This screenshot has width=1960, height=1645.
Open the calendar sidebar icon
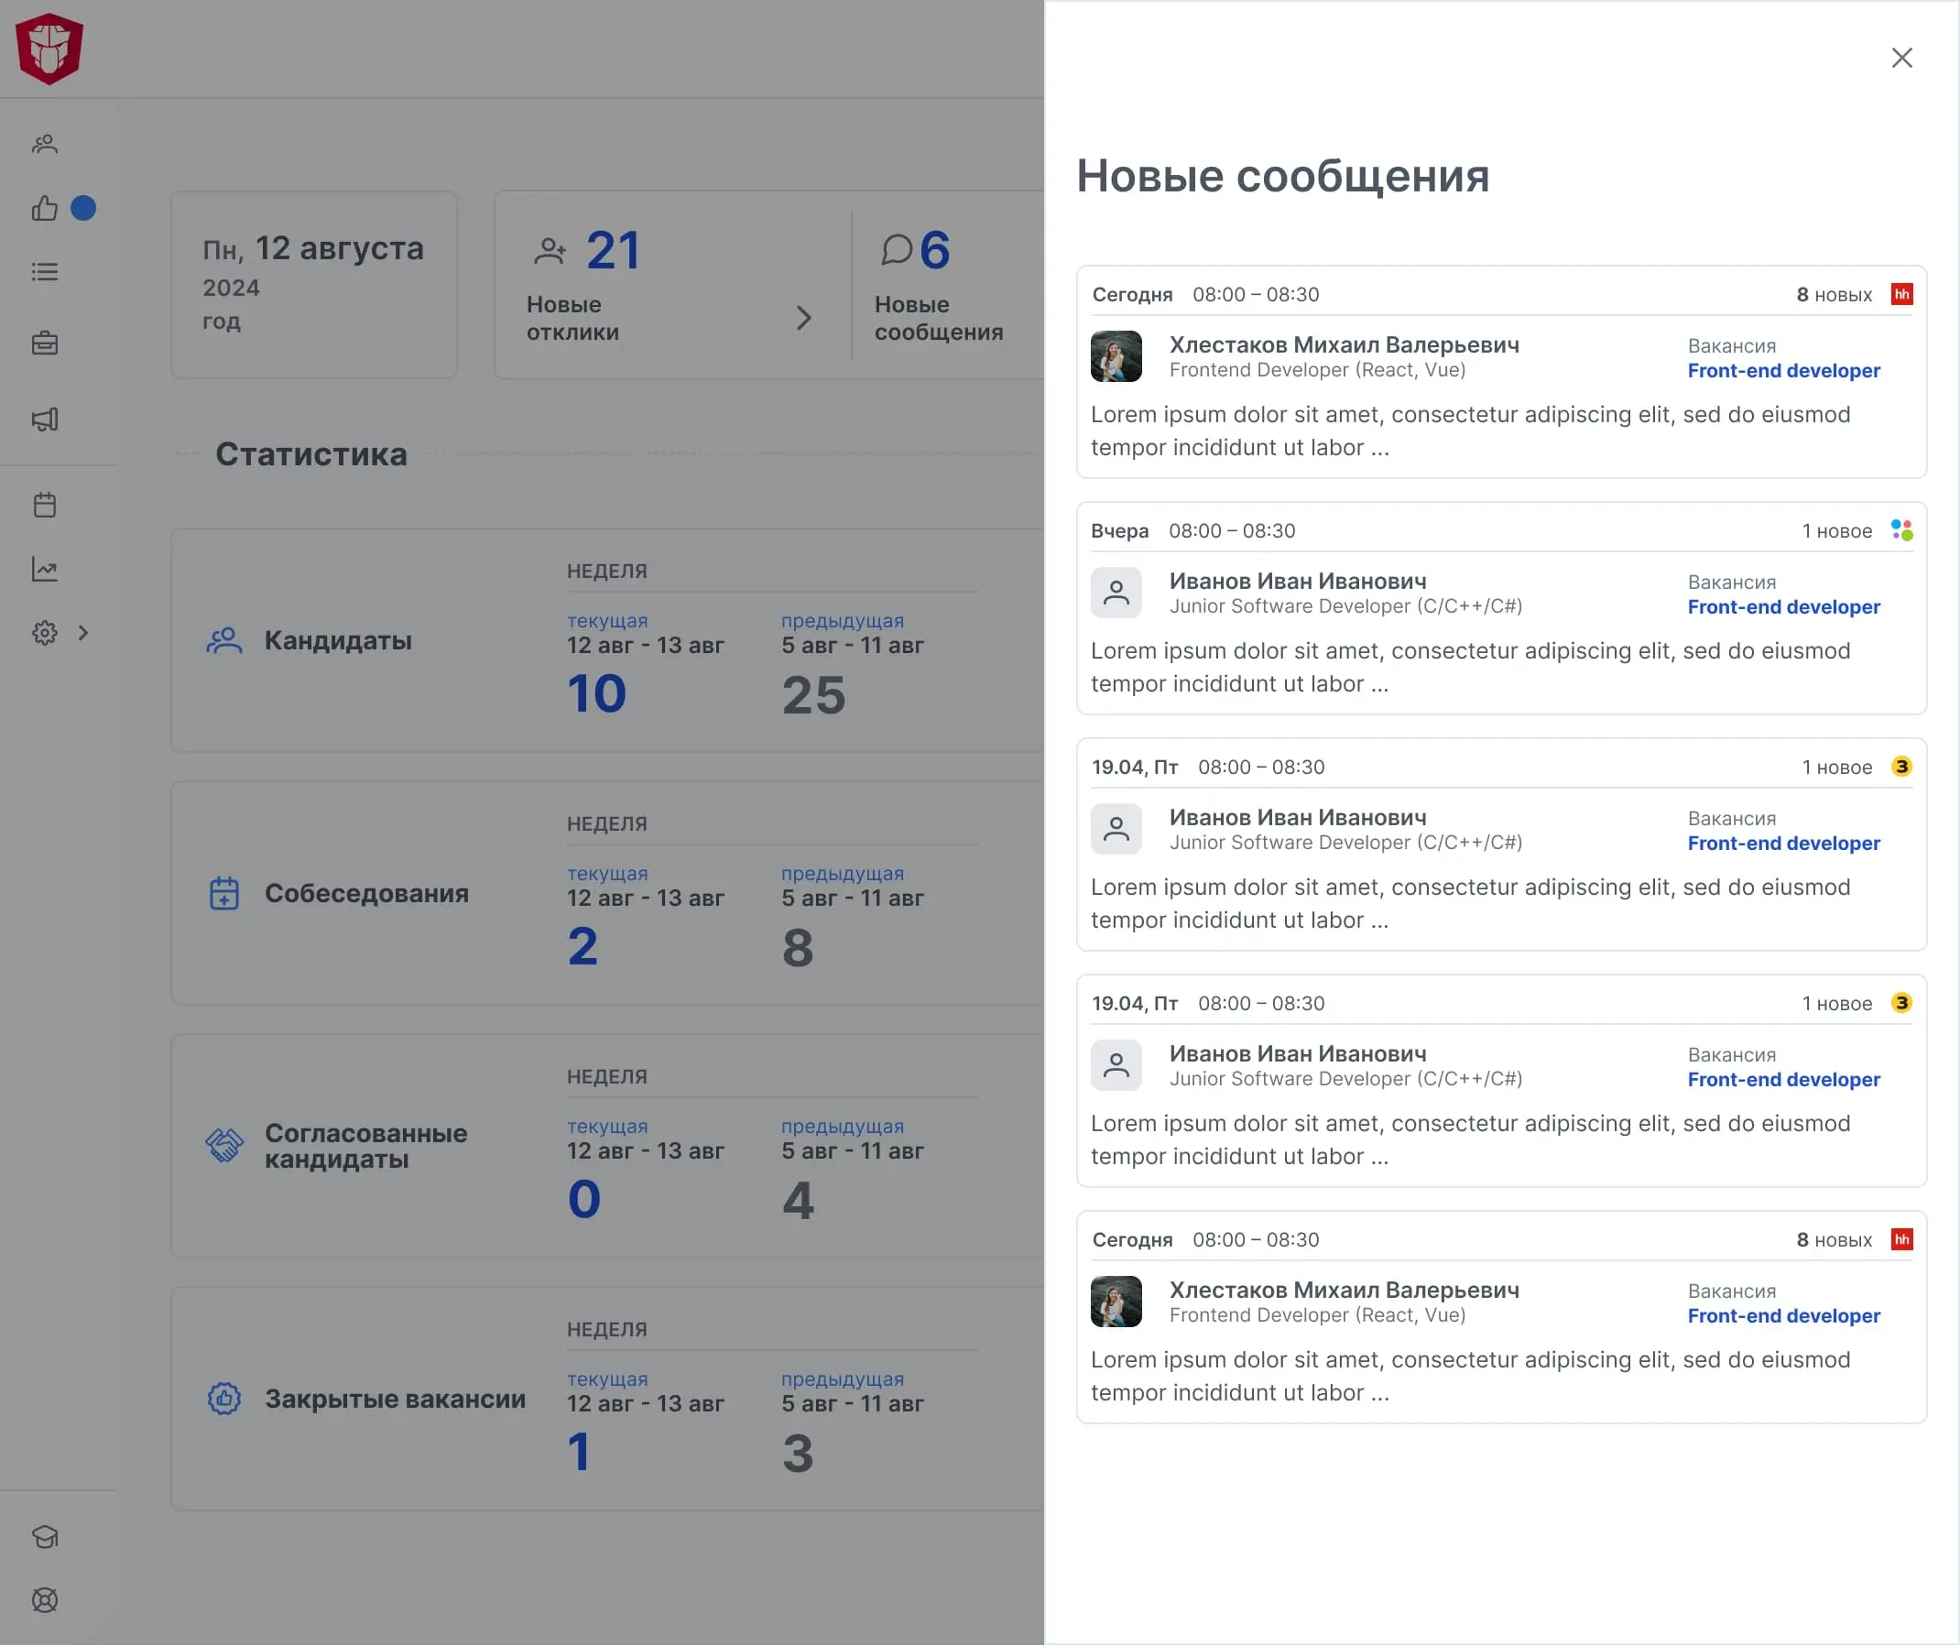(45, 505)
